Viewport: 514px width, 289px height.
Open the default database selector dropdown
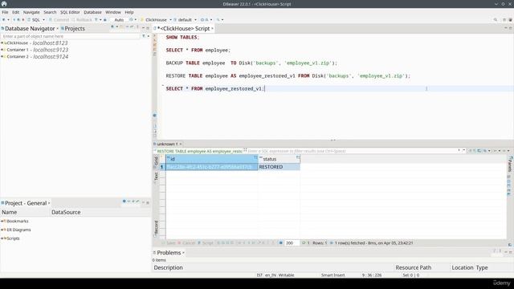pyautogui.click(x=185, y=19)
